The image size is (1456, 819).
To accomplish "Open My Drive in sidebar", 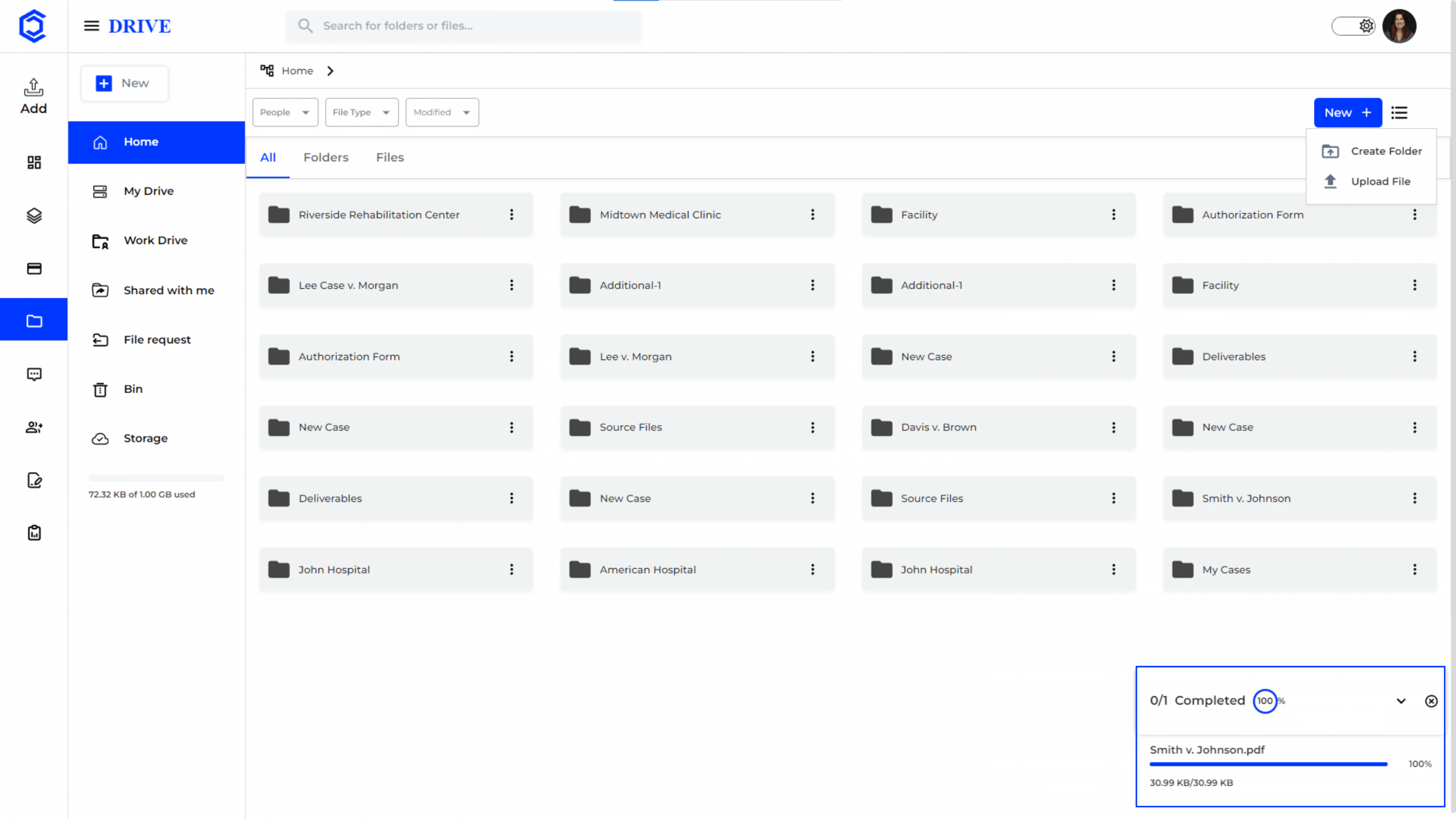I will pyautogui.click(x=157, y=191).
